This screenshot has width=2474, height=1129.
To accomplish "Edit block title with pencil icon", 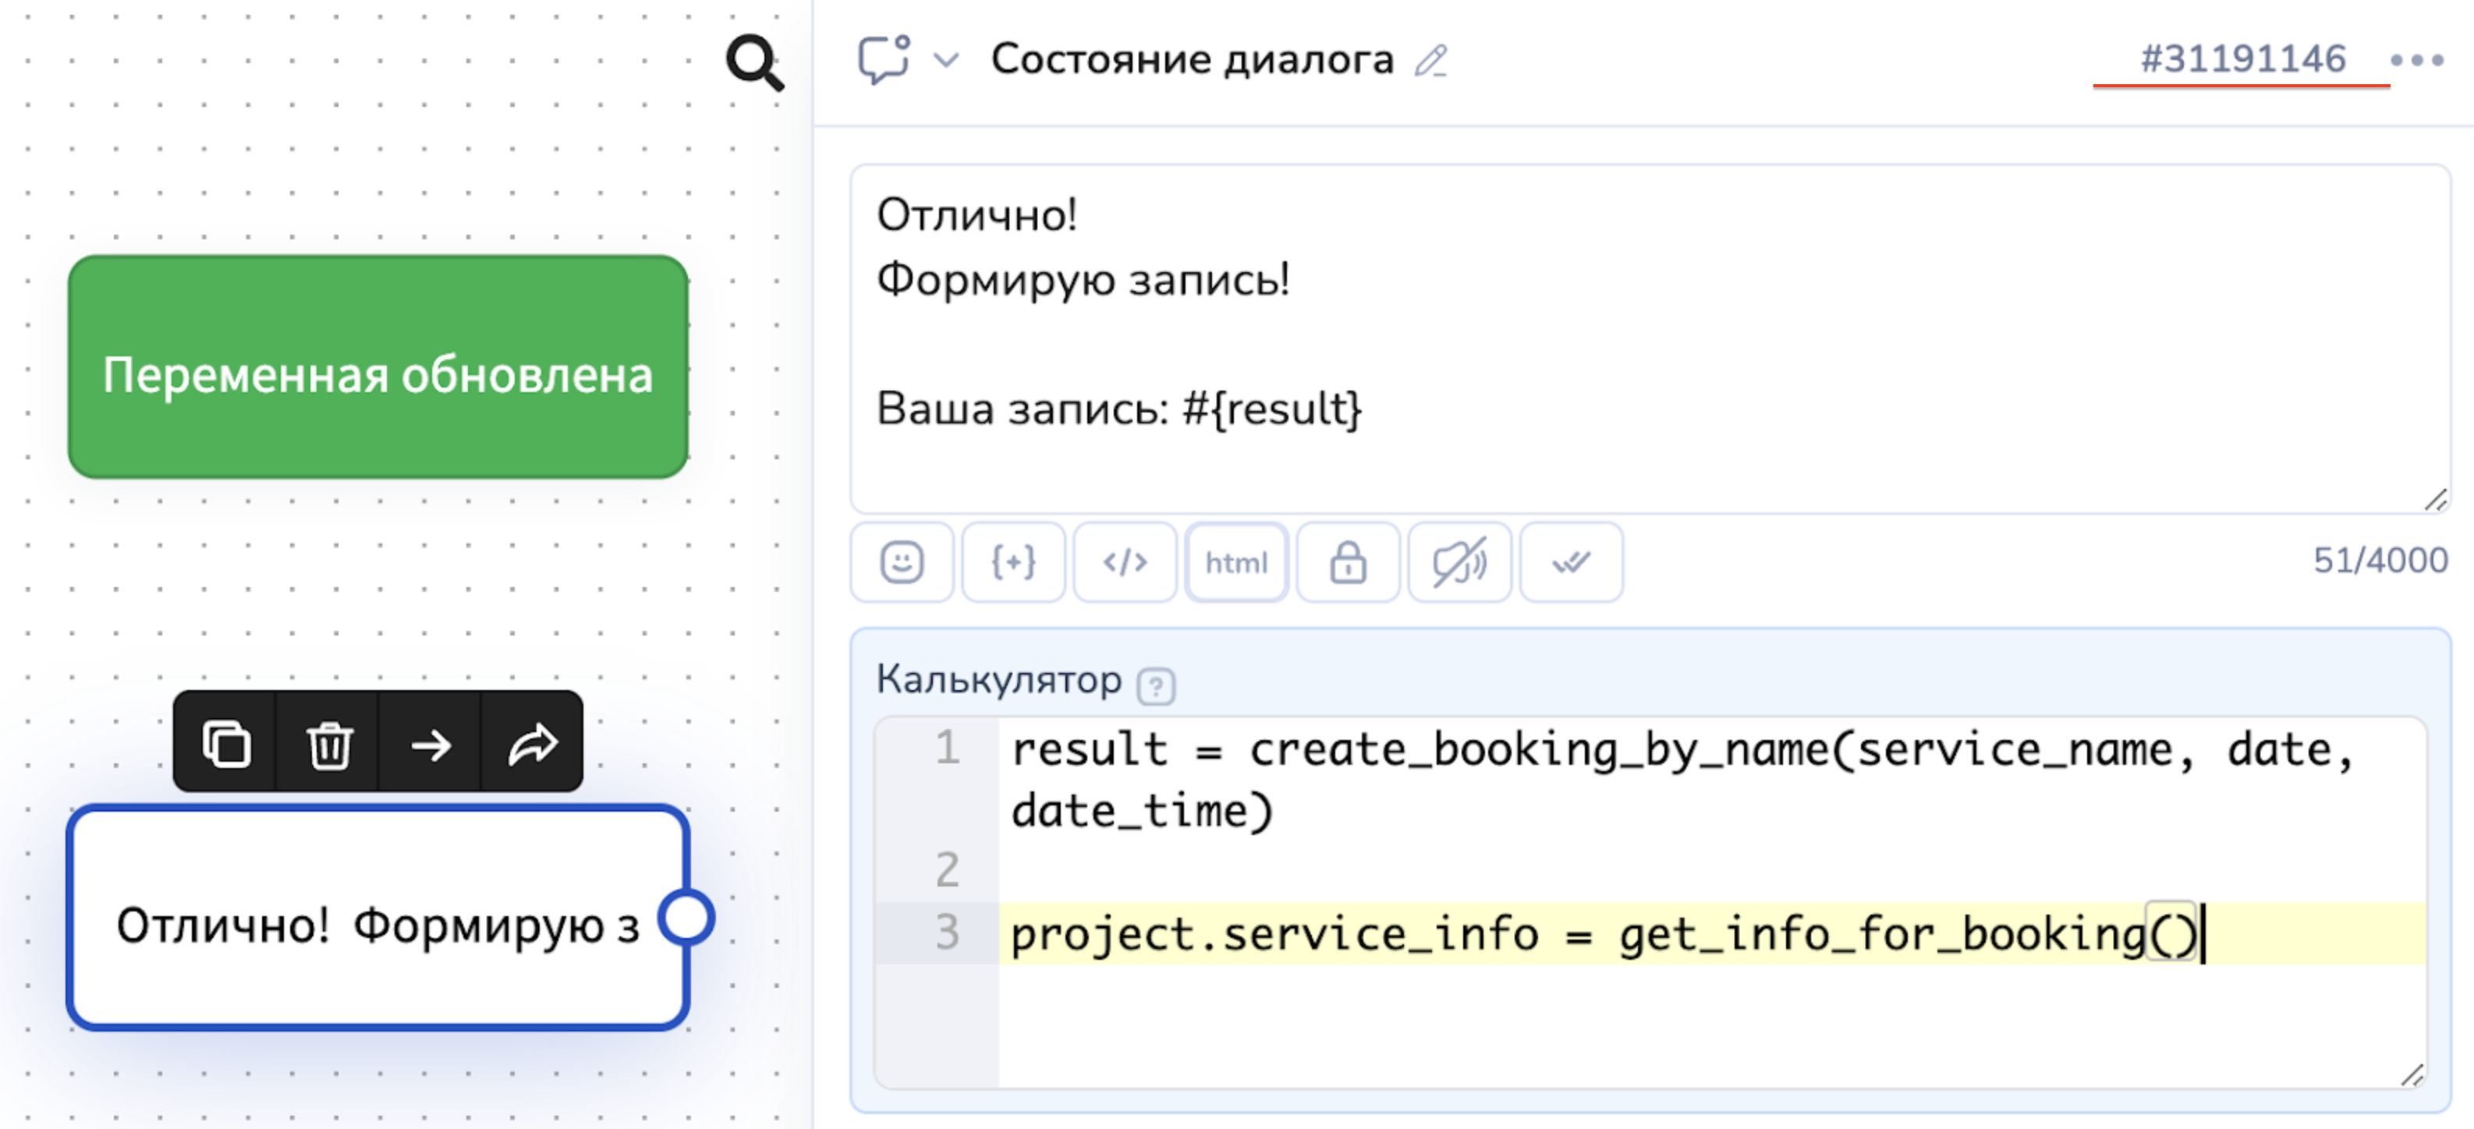I will click(x=1431, y=61).
